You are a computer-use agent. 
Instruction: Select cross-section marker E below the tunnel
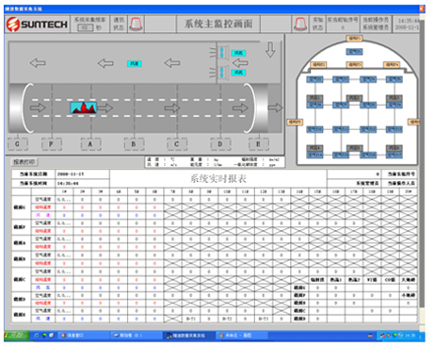pyautogui.click(x=259, y=144)
